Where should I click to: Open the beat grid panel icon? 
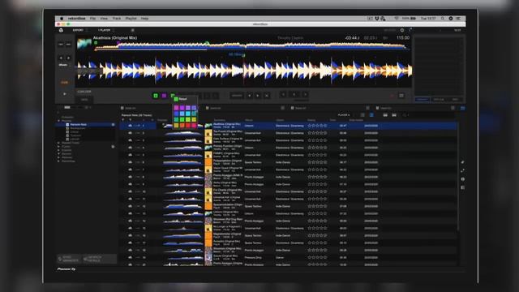click(401, 96)
